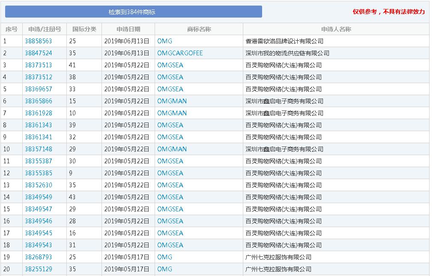Open application number 38361928
Screen dimensions: 433x276
pos(38,113)
